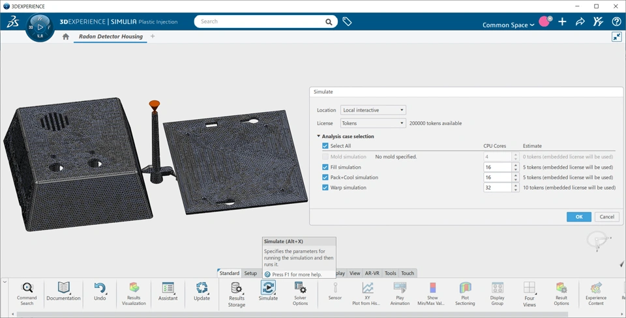Go to the home icon
626x318 pixels.
pyautogui.click(x=66, y=36)
